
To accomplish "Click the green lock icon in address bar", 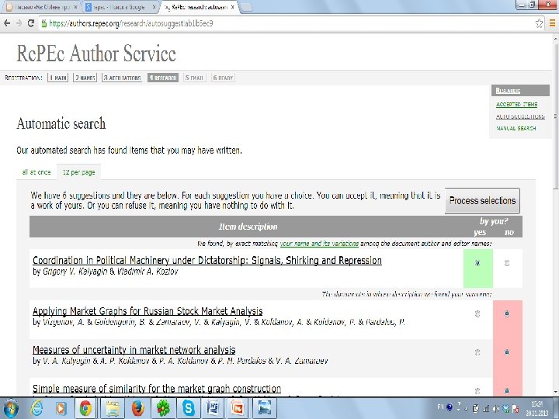I will (43, 23).
